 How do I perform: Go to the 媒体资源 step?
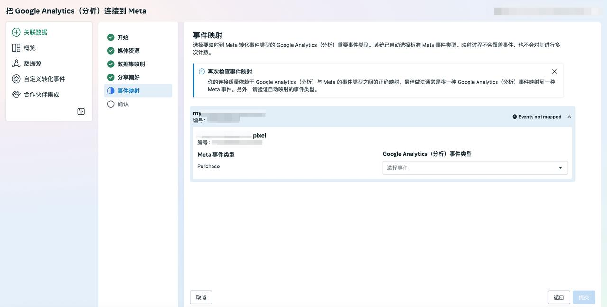[129, 51]
